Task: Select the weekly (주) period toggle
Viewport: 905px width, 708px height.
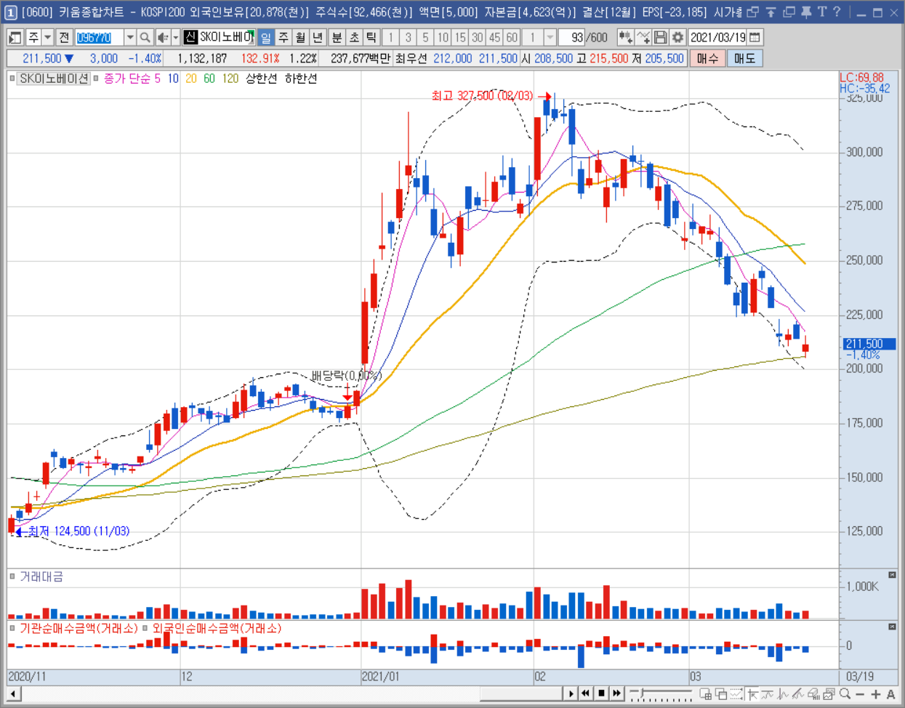Action: point(283,37)
